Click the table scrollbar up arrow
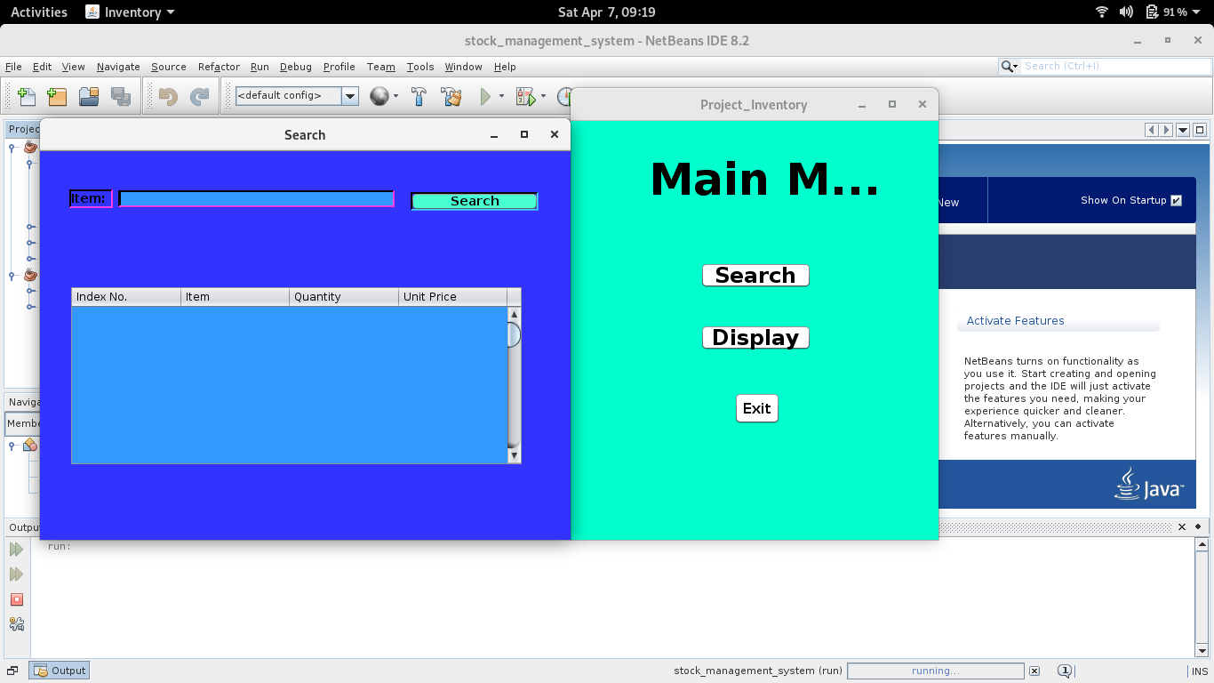 [514, 315]
